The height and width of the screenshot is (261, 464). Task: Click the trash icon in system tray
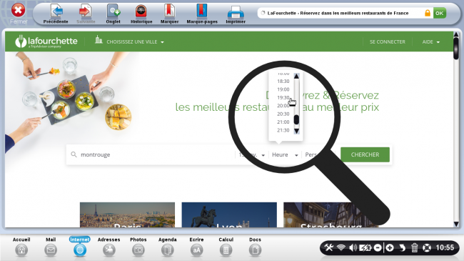pos(414,247)
